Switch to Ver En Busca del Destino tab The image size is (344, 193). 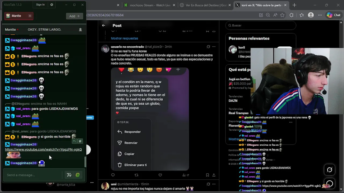[205, 5]
